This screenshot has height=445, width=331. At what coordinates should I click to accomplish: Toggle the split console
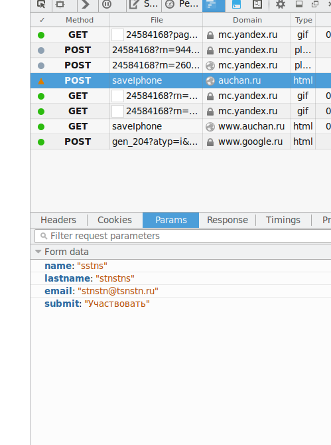(236, 4)
